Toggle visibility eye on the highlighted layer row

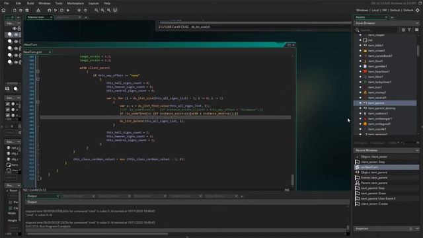pyautogui.click(x=16, y=35)
